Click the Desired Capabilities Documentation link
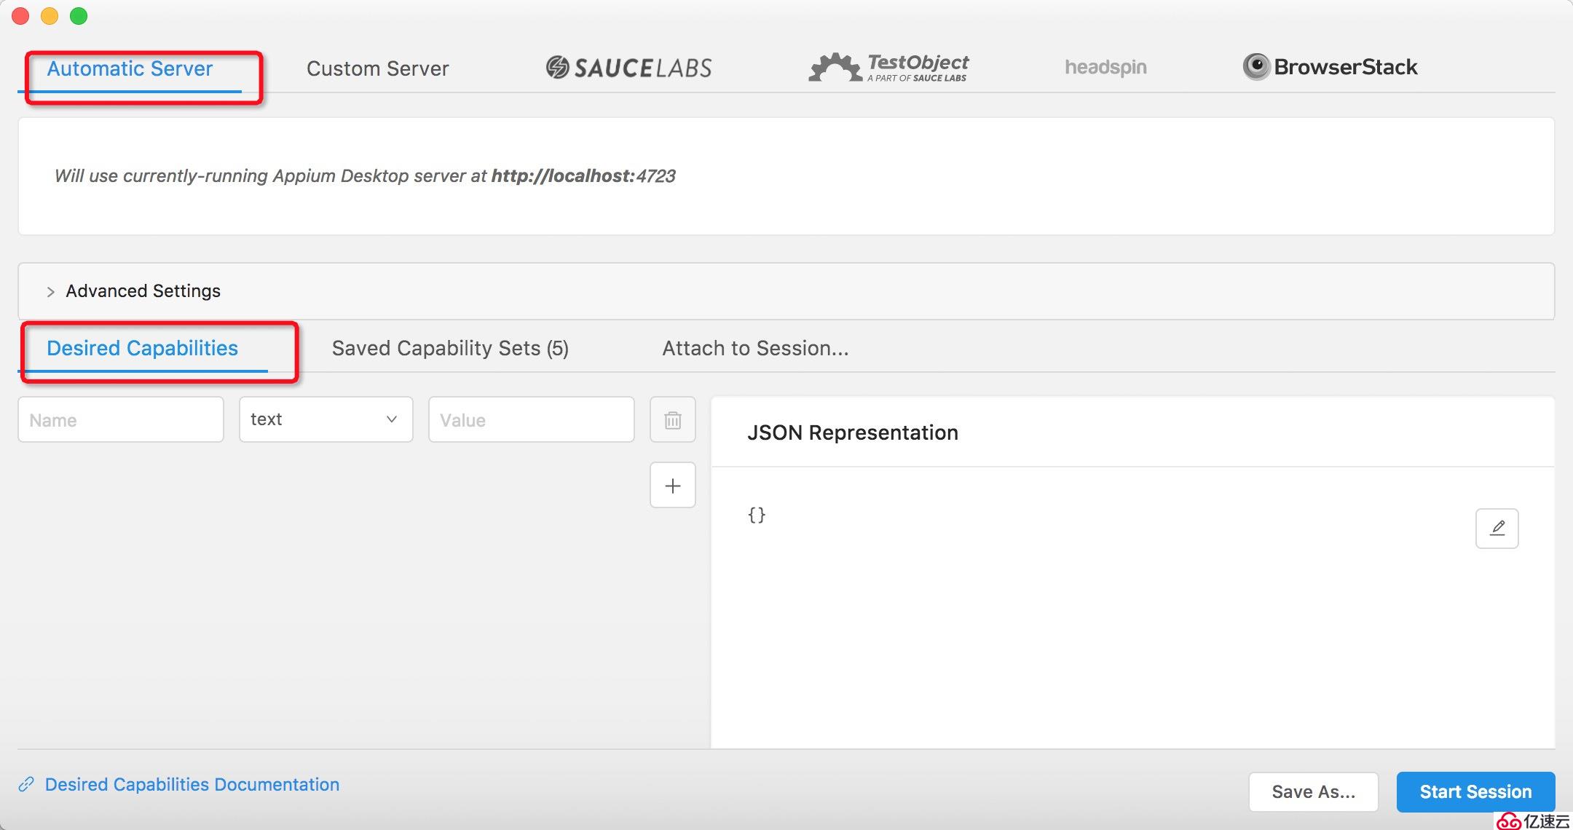Viewport: 1573px width, 830px height. 192,784
